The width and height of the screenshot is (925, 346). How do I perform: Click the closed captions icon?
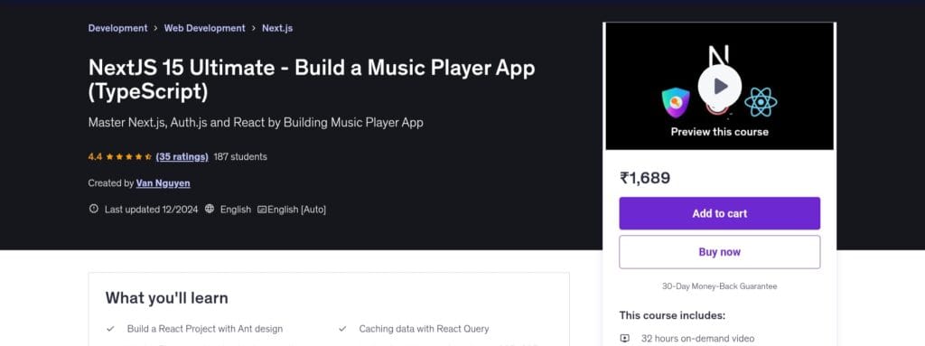pos(262,210)
